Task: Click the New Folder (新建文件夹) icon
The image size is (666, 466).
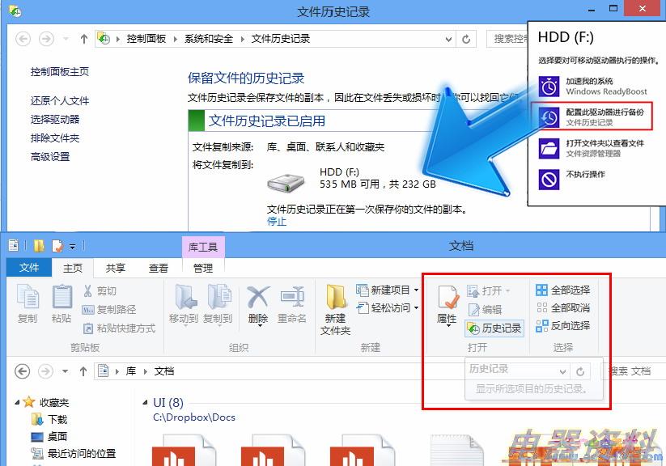Action: (x=335, y=309)
